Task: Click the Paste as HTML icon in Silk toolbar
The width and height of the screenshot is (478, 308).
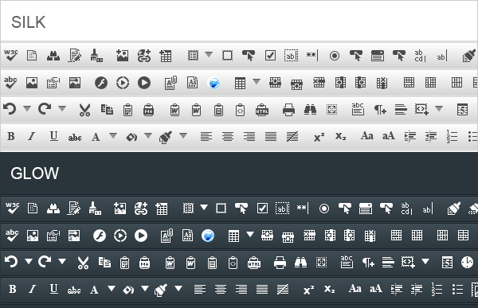Action: [262, 110]
